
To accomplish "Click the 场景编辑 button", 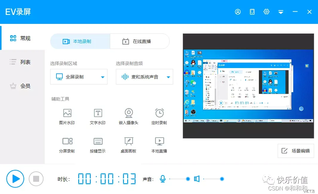I will [x=296, y=151].
